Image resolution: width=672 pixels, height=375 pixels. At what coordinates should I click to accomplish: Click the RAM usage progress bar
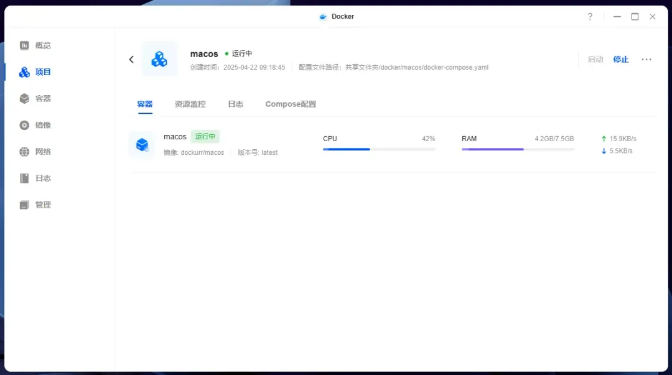coord(518,149)
